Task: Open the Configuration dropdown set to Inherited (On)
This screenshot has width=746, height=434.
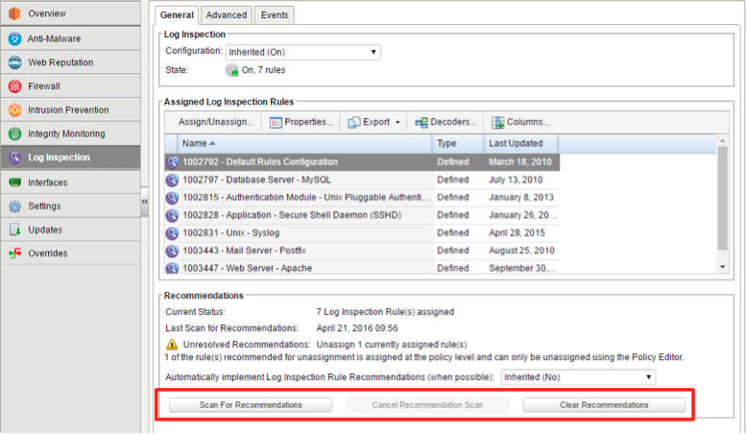Action: [x=302, y=52]
